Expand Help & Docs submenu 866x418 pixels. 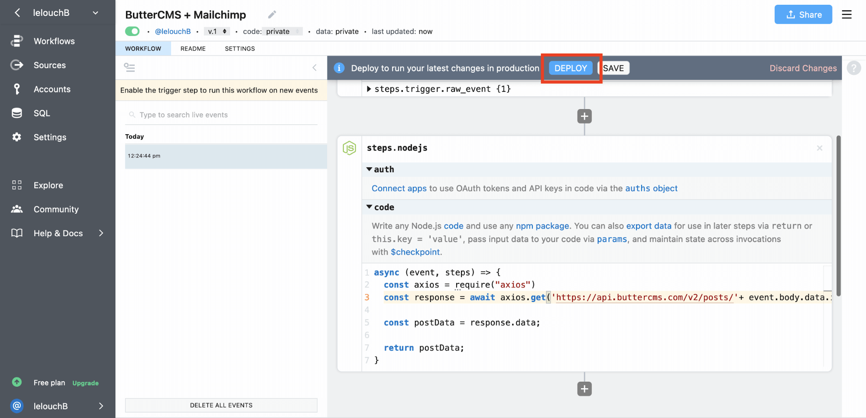(x=101, y=233)
